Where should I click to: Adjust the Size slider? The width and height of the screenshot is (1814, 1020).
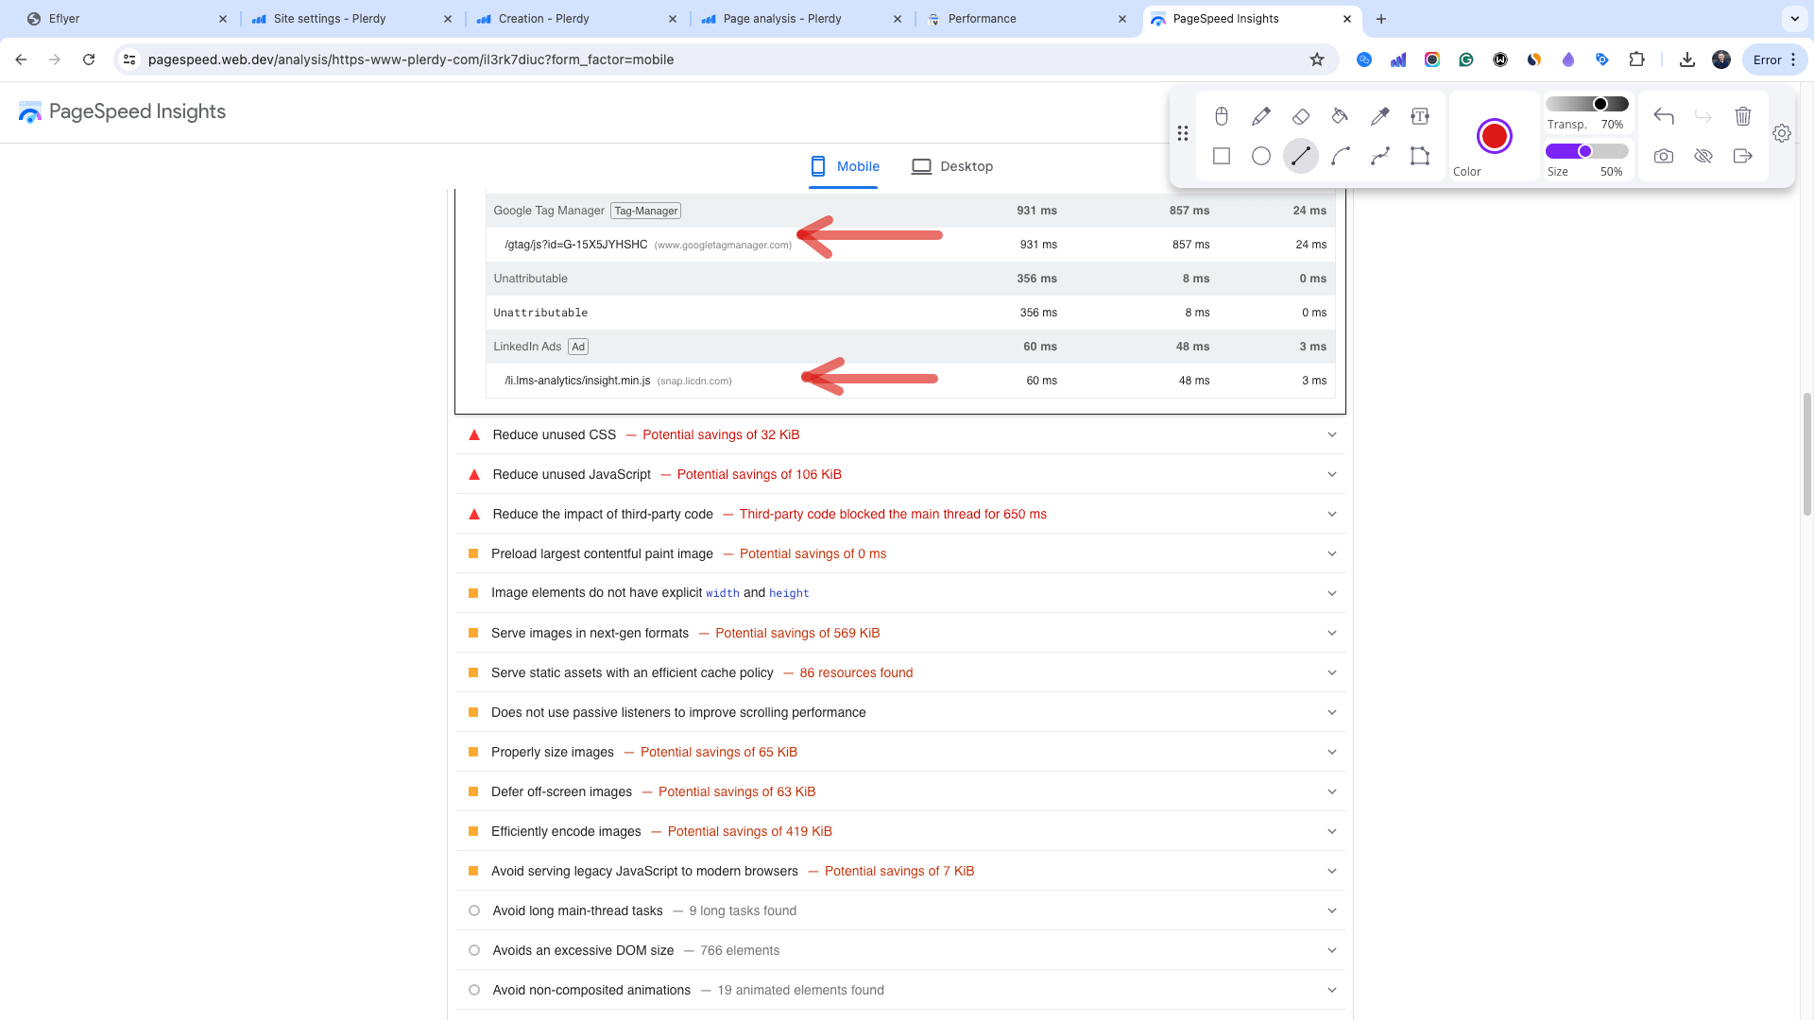(x=1587, y=151)
